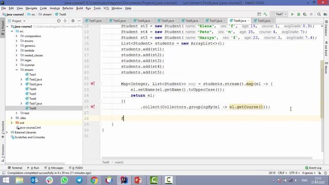Open File Explorer from taskbar
329x185 pixels.
click(20, 180)
